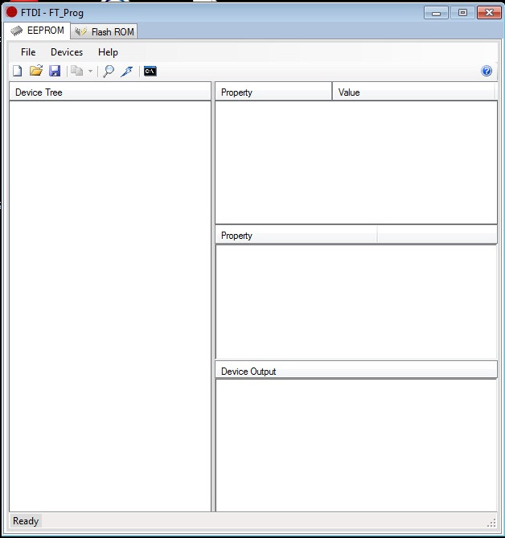Screen dimensions: 505x538
Task: Open the Devices menu
Action: (67, 52)
